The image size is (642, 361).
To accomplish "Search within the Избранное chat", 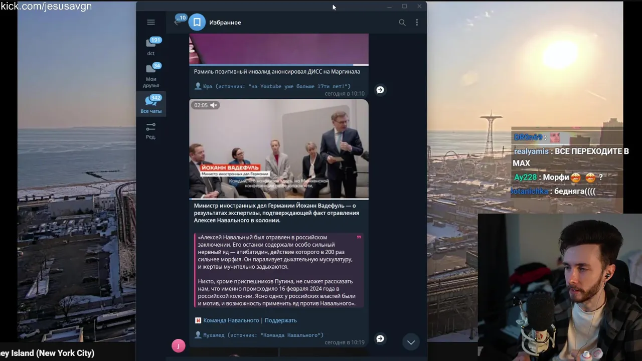I will point(402,22).
